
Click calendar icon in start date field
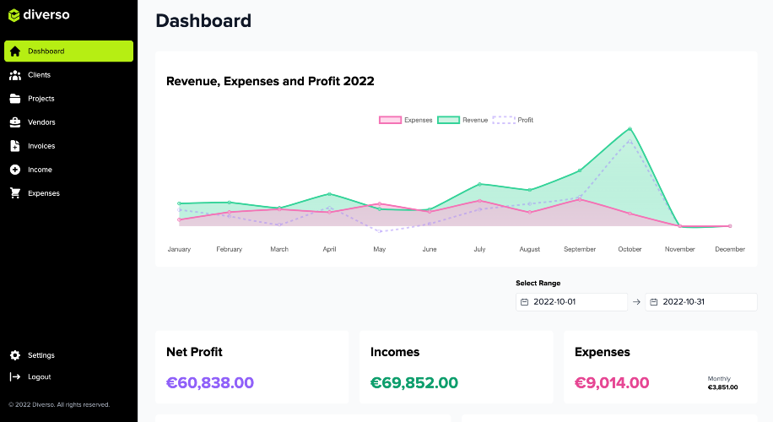pos(524,302)
